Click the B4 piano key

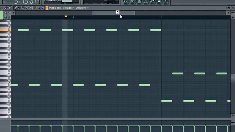[x=5, y=58]
